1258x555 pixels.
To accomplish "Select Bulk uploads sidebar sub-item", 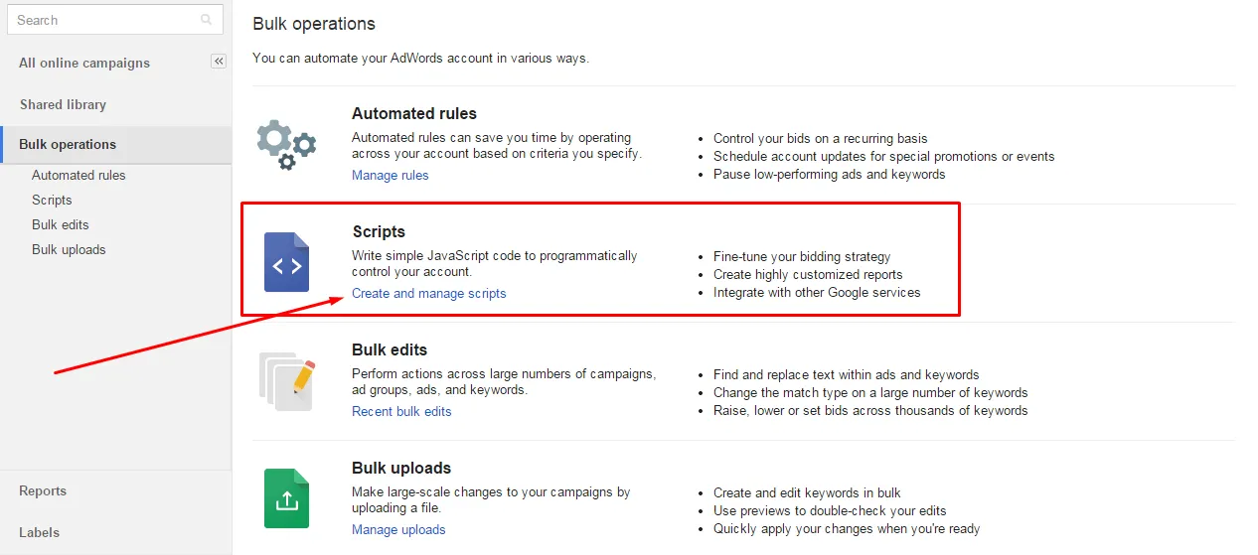I will tap(69, 249).
